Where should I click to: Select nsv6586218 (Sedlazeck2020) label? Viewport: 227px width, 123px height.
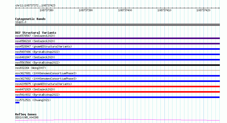click(x=35, y=41)
